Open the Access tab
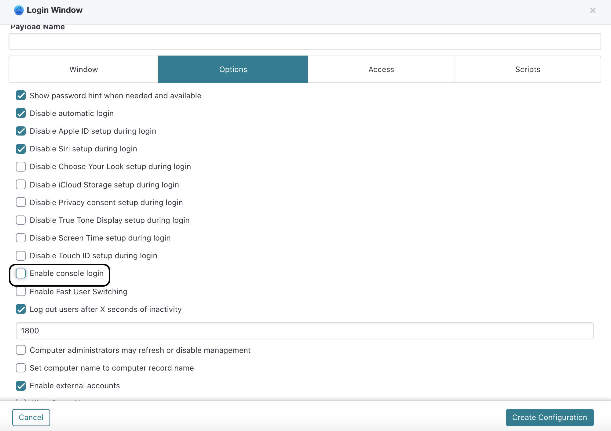 pyautogui.click(x=381, y=69)
